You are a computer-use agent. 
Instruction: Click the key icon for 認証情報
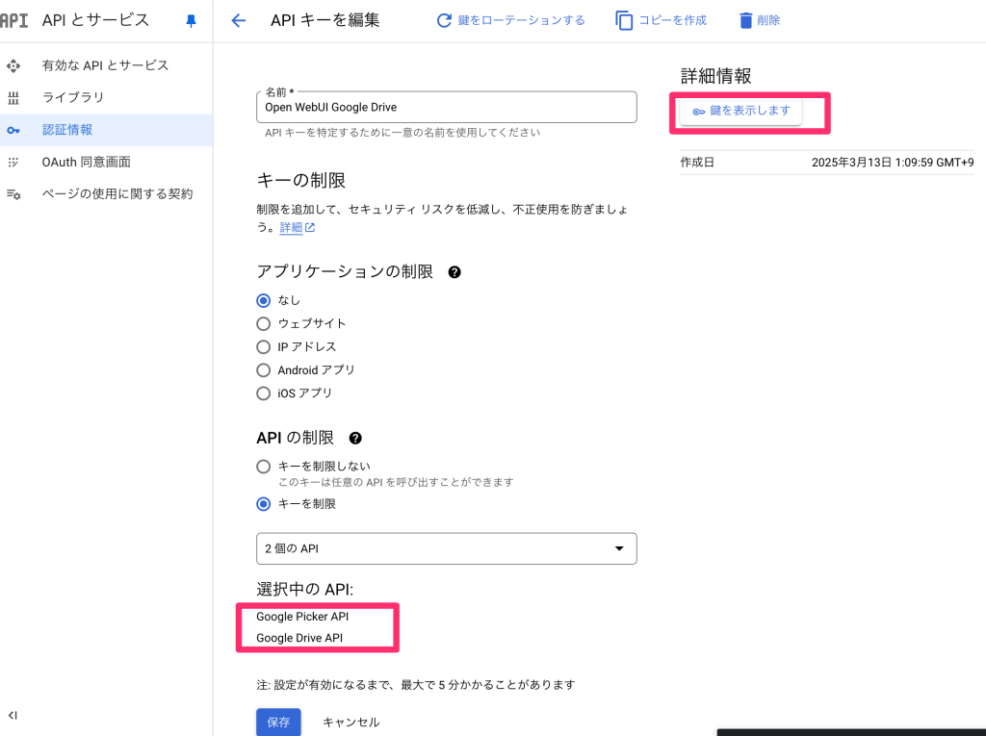tap(13, 130)
